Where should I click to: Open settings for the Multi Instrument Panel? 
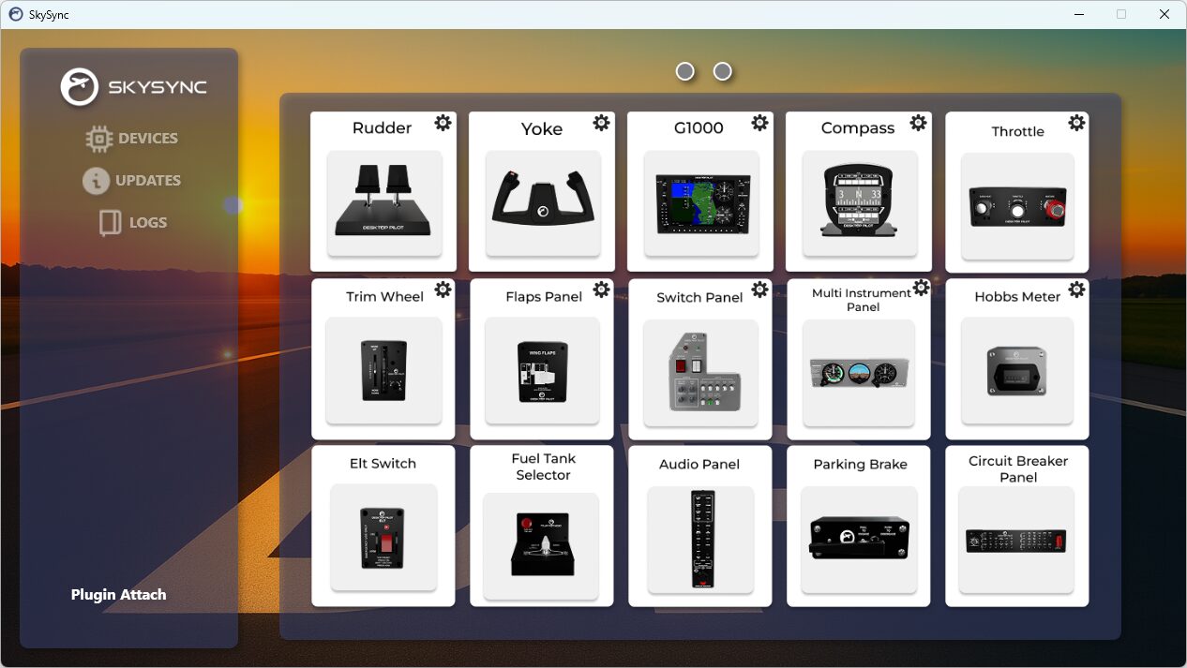921,288
